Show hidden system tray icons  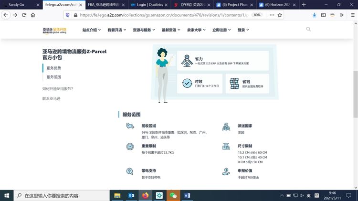point(282,196)
